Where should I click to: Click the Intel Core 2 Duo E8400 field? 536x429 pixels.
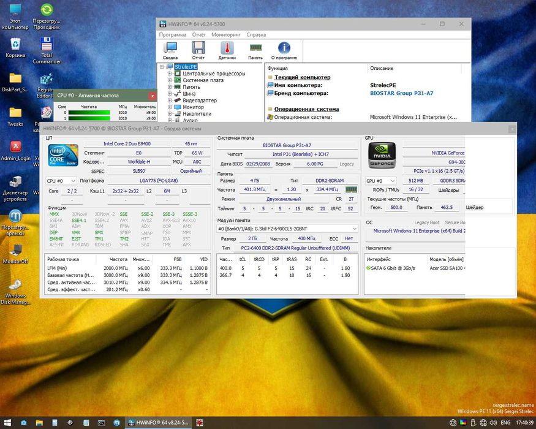(x=127, y=143)
